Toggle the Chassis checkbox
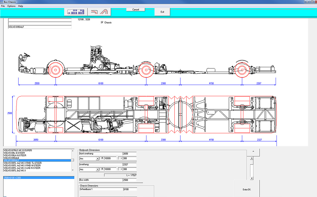 click(102, 23)
